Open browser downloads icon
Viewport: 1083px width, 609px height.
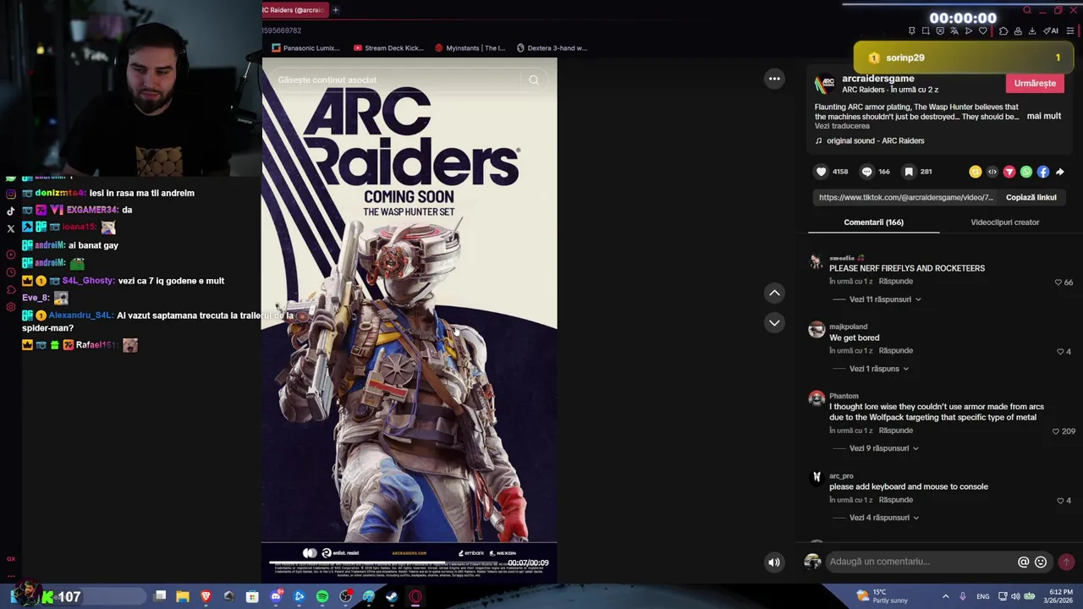coord(1031,31)
